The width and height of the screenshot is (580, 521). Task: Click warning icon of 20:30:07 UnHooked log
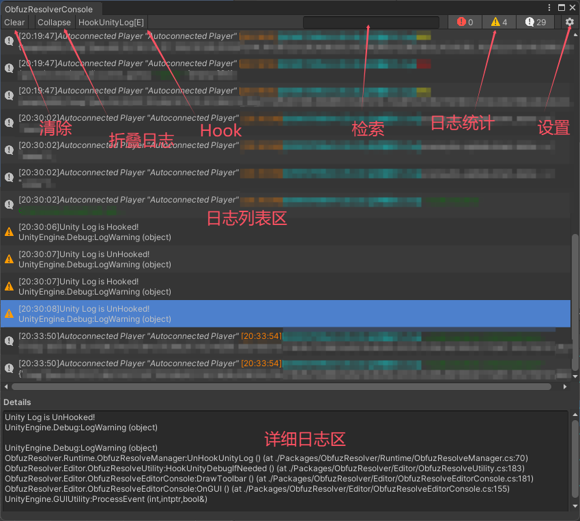(9, 259)
